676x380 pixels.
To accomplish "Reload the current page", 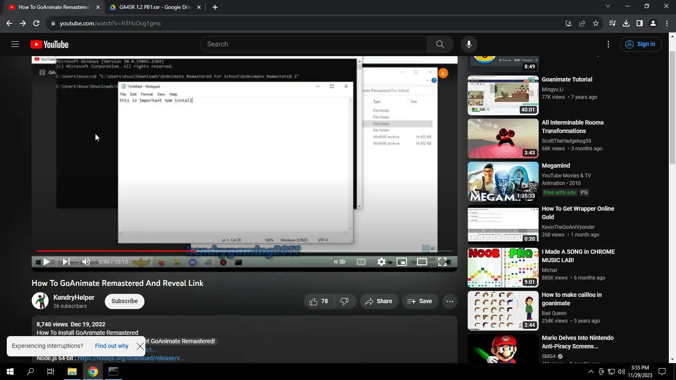I will coord(36,23).
